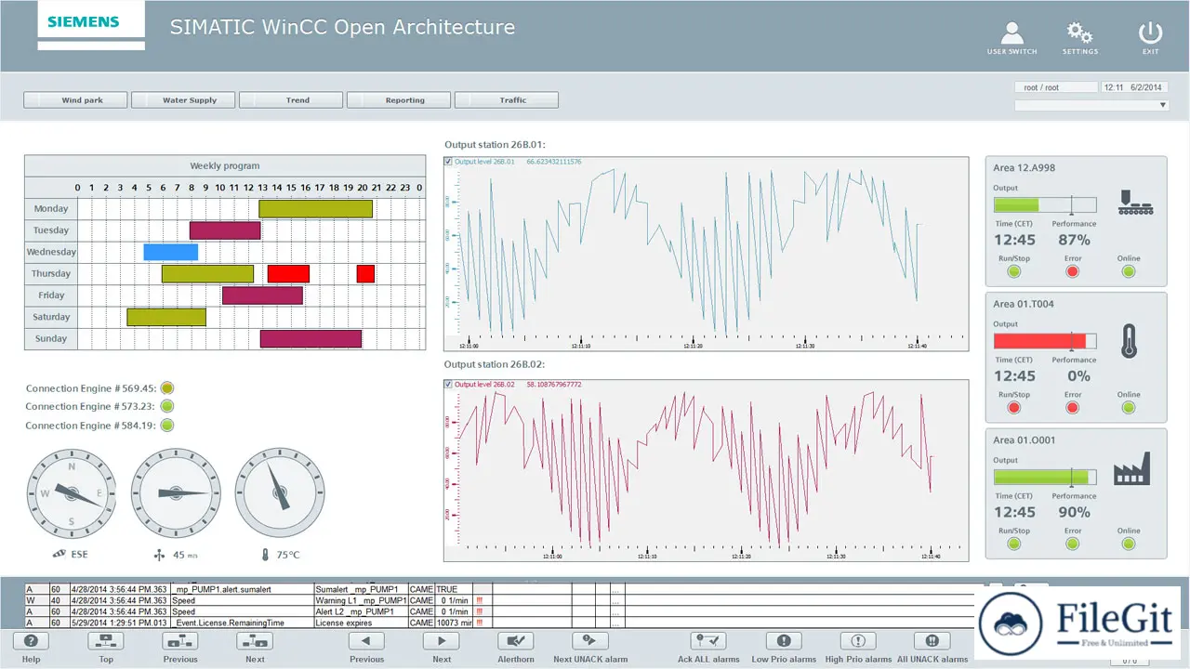Viewport: 1190px width, 669px height.
Task: Show Low Prio alarms icon
Action: 783,641
